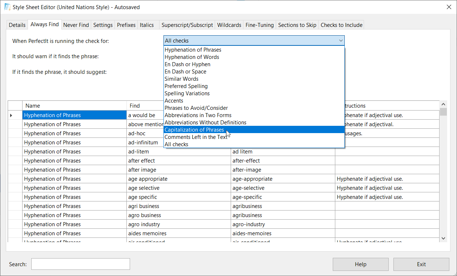457x276 pixels.
Task: Click the Style Sheet Editor app icon
Action: [7, 7]
